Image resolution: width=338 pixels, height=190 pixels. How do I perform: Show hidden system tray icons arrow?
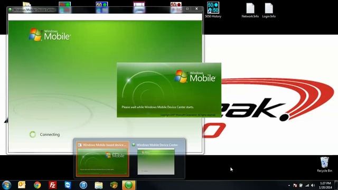[x=289, y=185]
